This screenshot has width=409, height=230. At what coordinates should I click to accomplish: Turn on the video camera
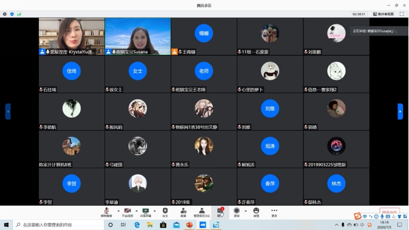pyautogui.click(x=127, y=212)
